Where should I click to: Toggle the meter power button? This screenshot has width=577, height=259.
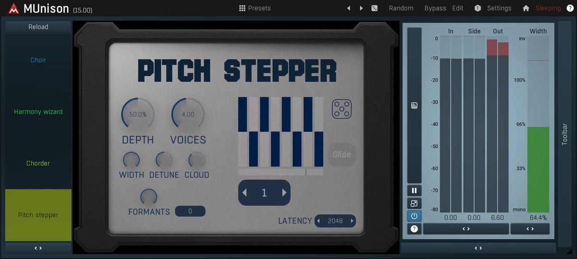[414, 216]
